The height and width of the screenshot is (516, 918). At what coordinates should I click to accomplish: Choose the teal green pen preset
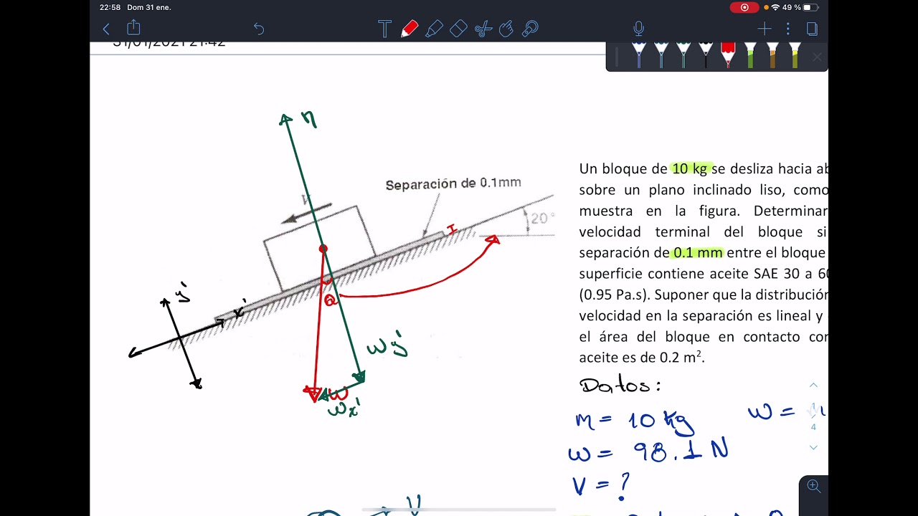(x=683, y=55)
